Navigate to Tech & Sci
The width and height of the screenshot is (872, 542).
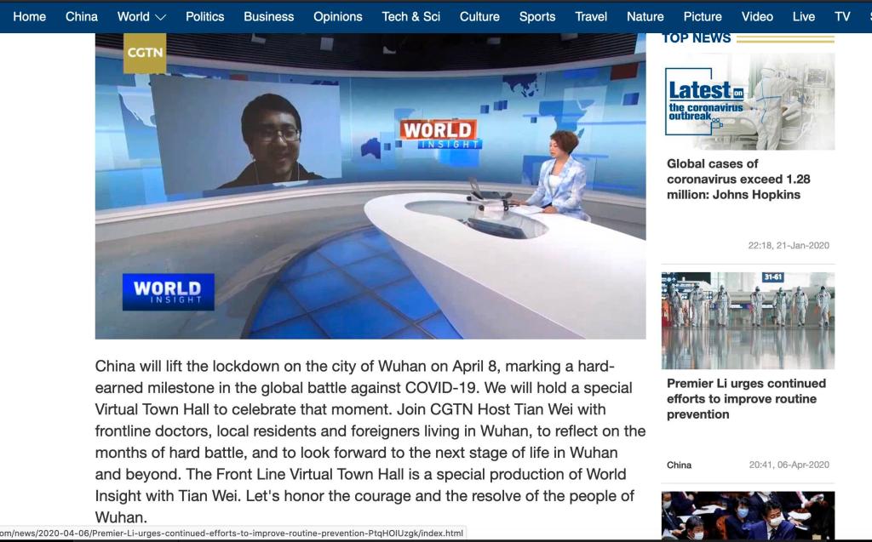pos(411,16)
